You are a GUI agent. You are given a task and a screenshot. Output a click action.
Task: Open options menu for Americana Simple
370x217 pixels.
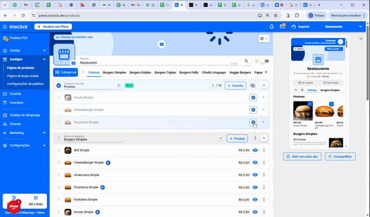[x=264, y=175]
